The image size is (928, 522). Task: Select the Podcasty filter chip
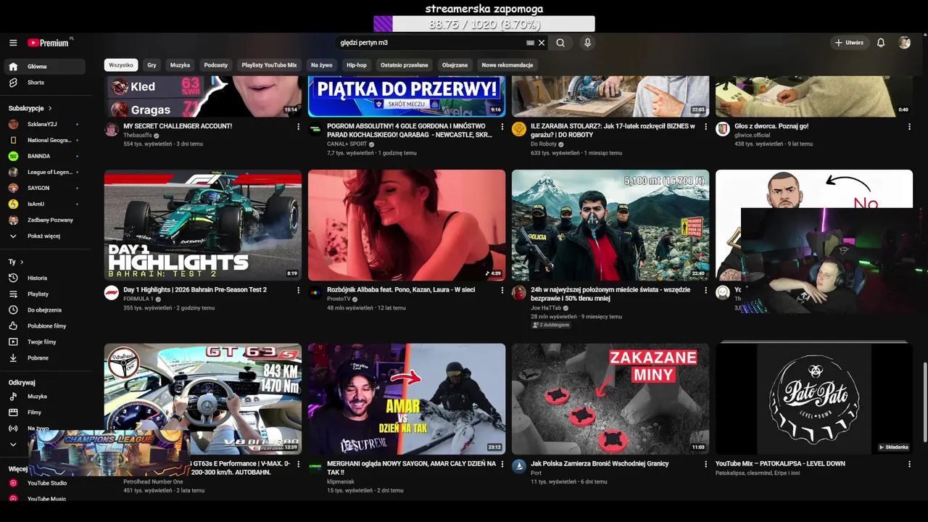click(x=215, y=65)
